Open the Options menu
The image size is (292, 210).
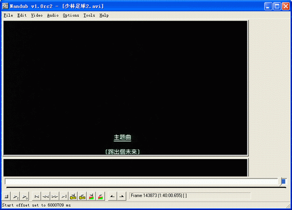point(71,15)
